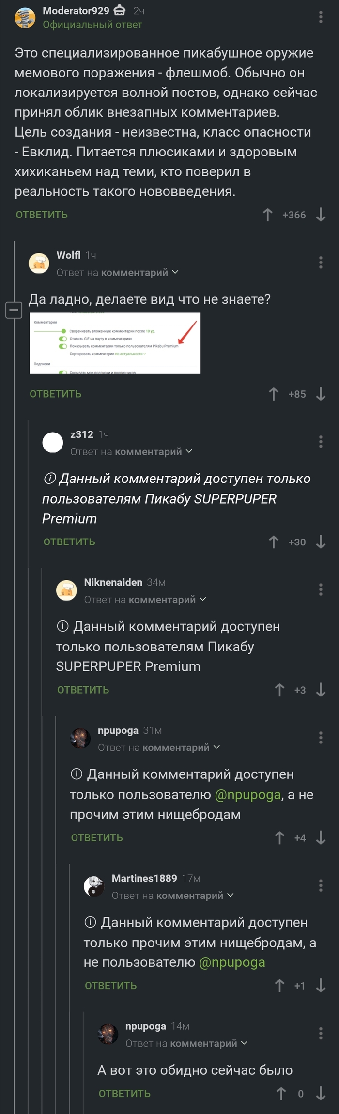
Task: Open the @npupoga mention link
Action: (x=249, y=794)
